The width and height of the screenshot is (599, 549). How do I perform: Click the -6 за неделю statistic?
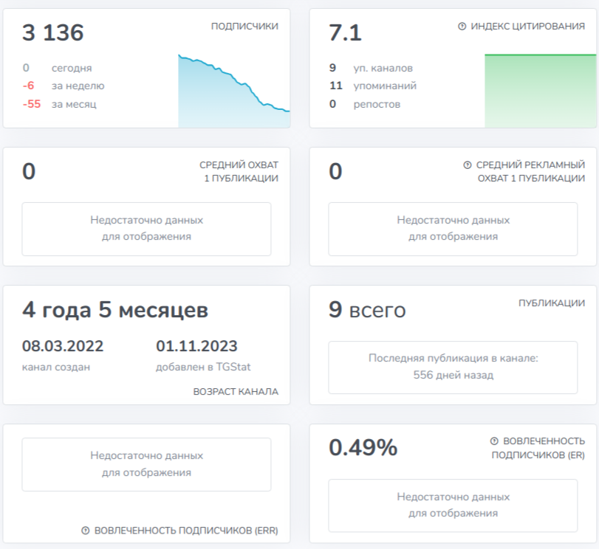pos(64,86)
